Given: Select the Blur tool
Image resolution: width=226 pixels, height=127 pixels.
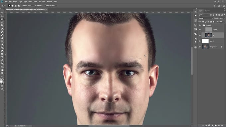Looking at the screenshot, I should [x=2, y=51].
